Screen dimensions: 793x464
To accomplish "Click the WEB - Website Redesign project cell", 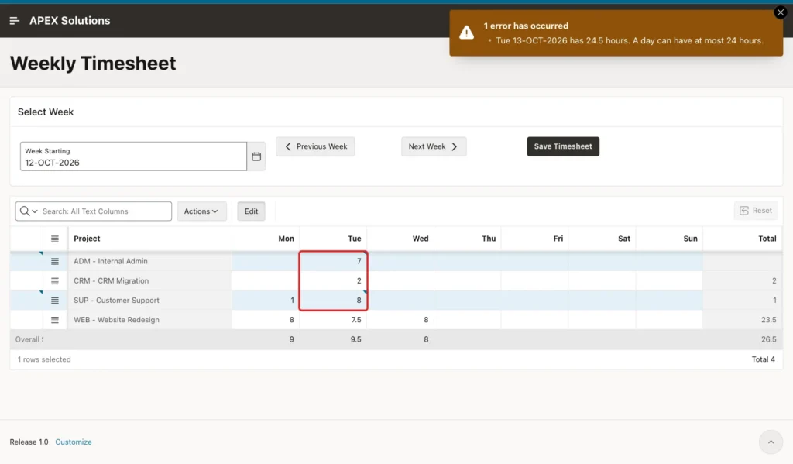I will pyautogui.click(x=150, y=320).
